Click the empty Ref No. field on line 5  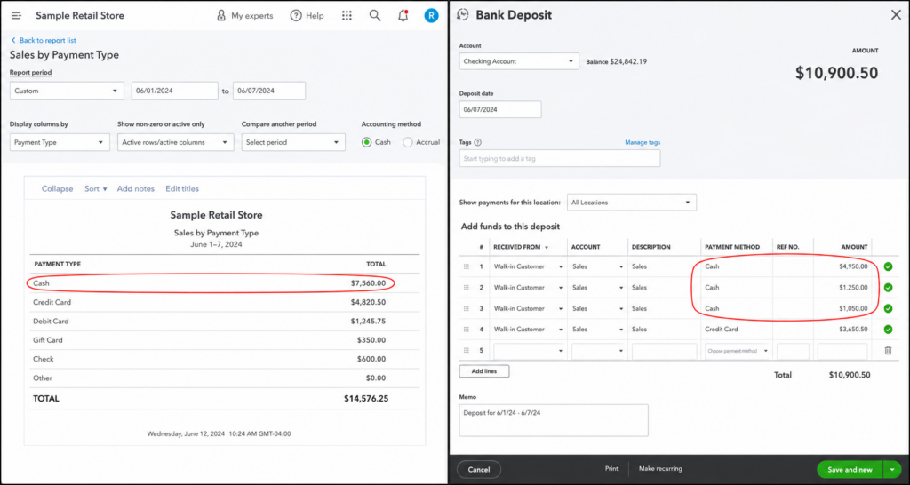pyautogui.click(x=793, y=351)
